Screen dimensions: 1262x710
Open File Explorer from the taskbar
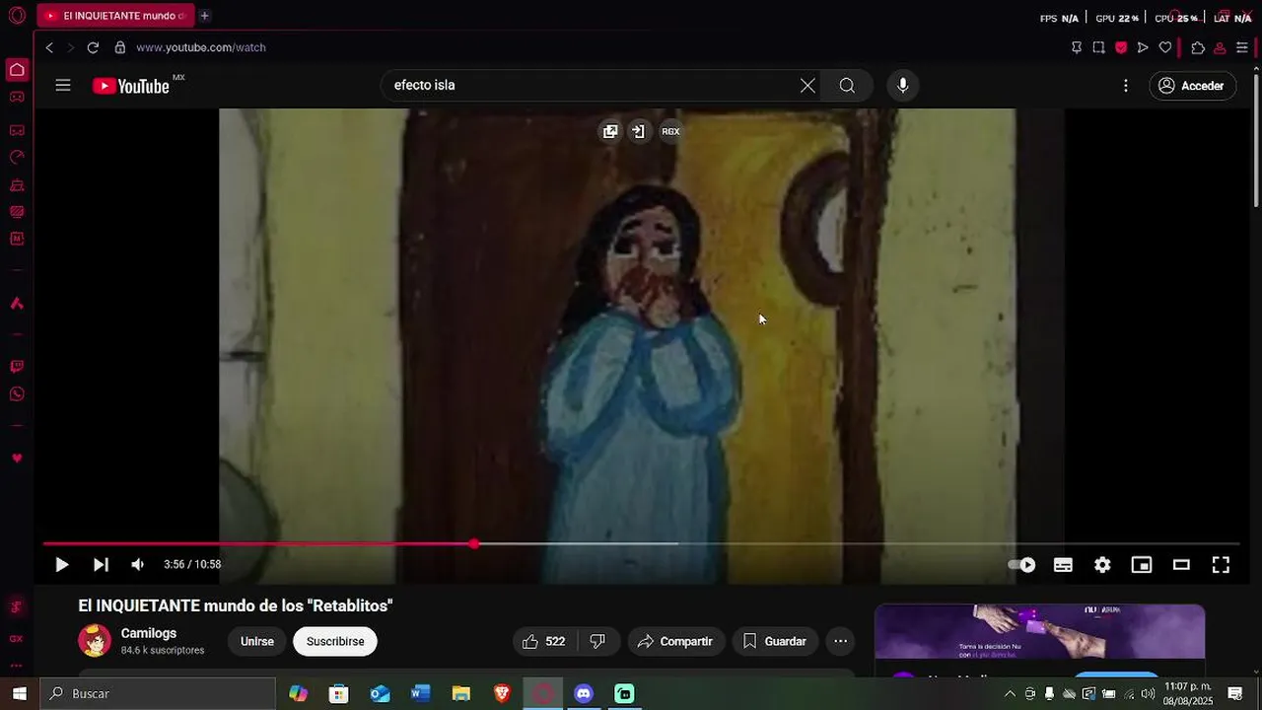click(x=461, y=694)
